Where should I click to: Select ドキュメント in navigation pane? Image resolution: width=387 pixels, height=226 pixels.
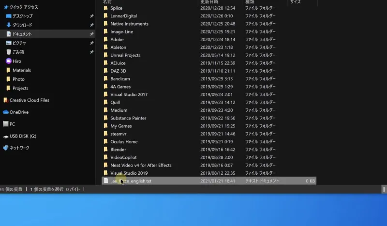tap(22, 34)
